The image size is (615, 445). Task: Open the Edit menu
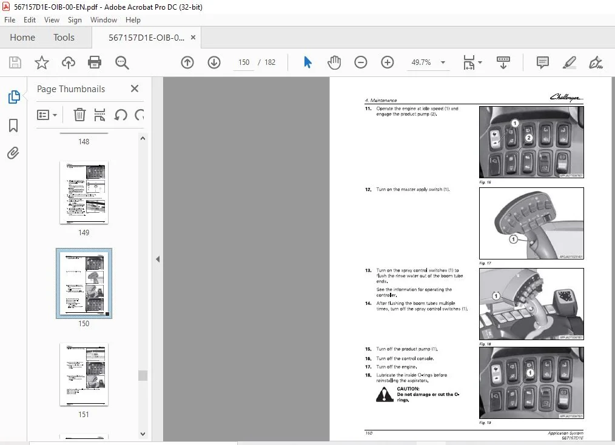coord(30,20)
